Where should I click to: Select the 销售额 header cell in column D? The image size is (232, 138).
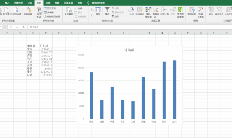[33, 46]
